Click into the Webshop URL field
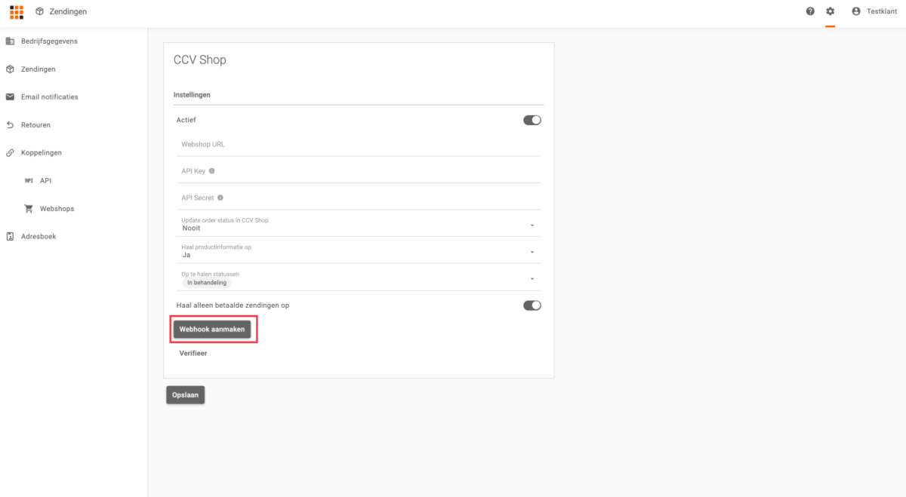This screenshot has height=497, width=906. pos(359,144)
